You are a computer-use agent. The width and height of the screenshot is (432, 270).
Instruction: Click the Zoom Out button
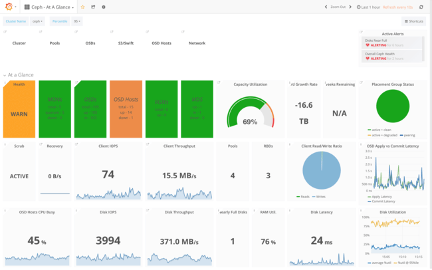tap(338, 7)
